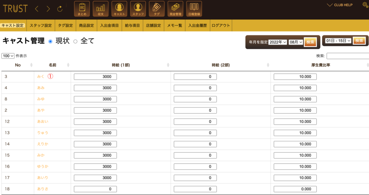Open cast member みか link
The width and height of the screenshot is (369, 195).
point(41,155)
